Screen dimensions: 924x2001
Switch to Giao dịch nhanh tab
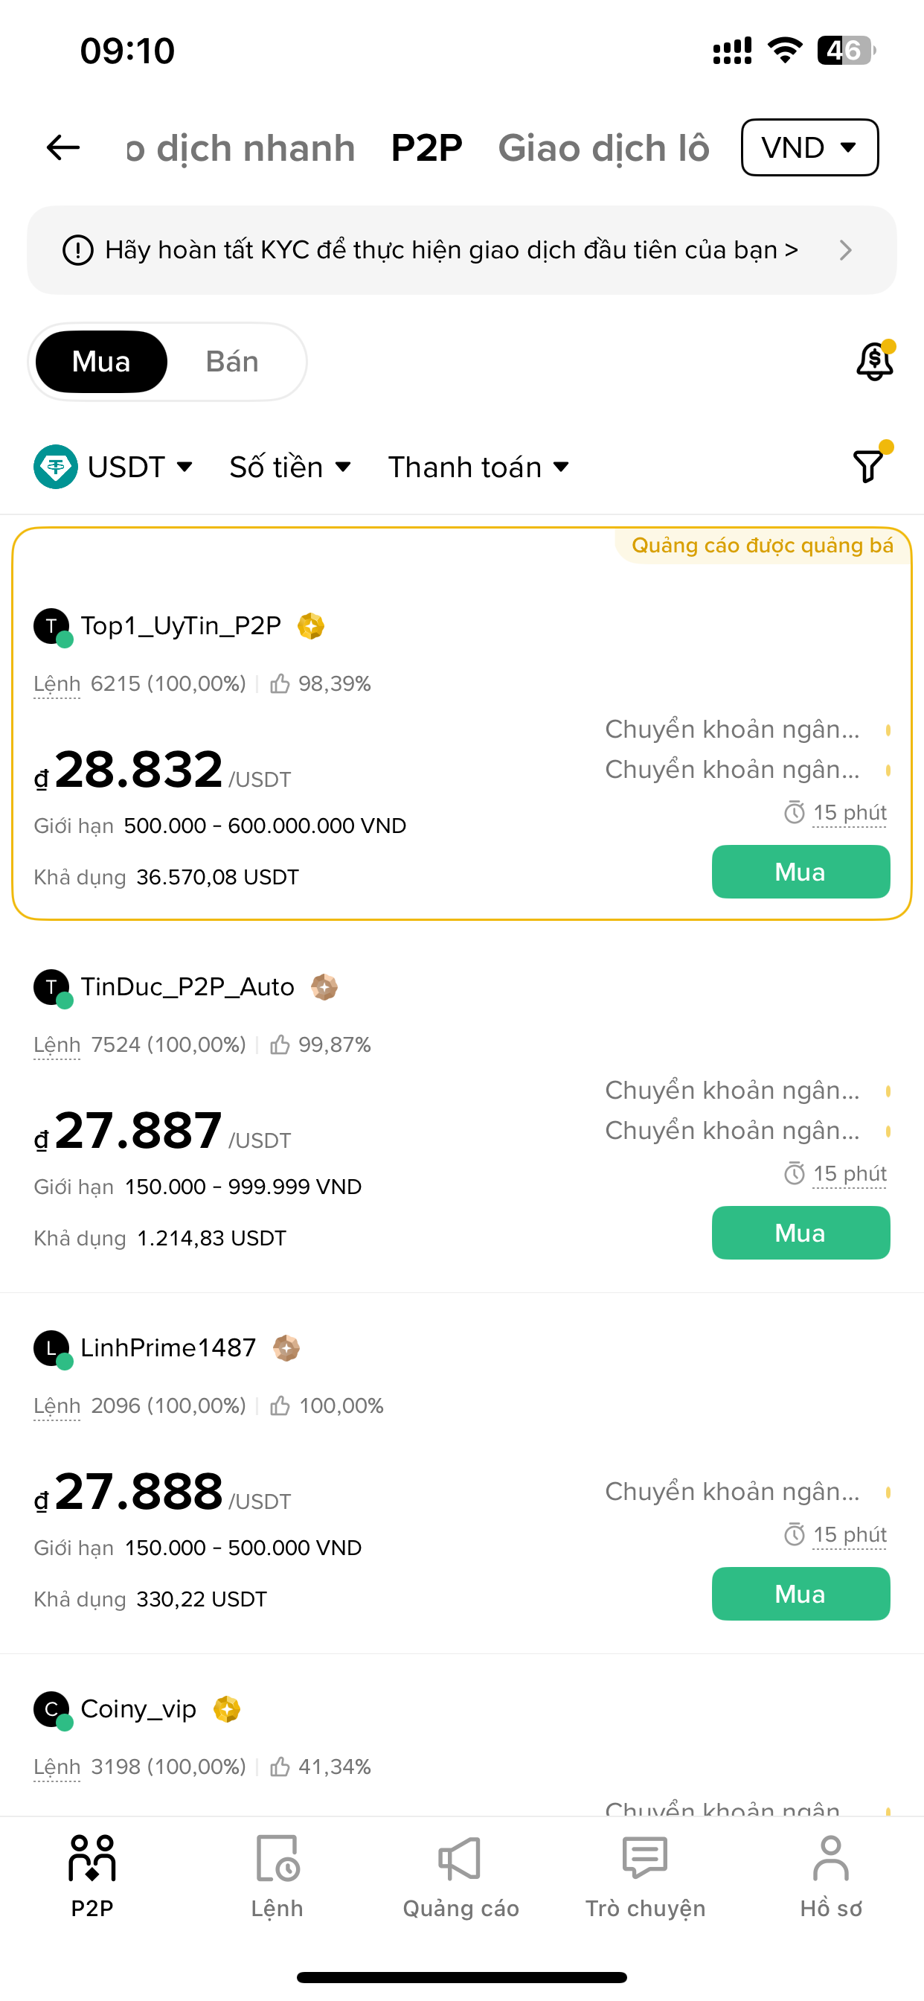pyautogui.click(x=241, y=147)
